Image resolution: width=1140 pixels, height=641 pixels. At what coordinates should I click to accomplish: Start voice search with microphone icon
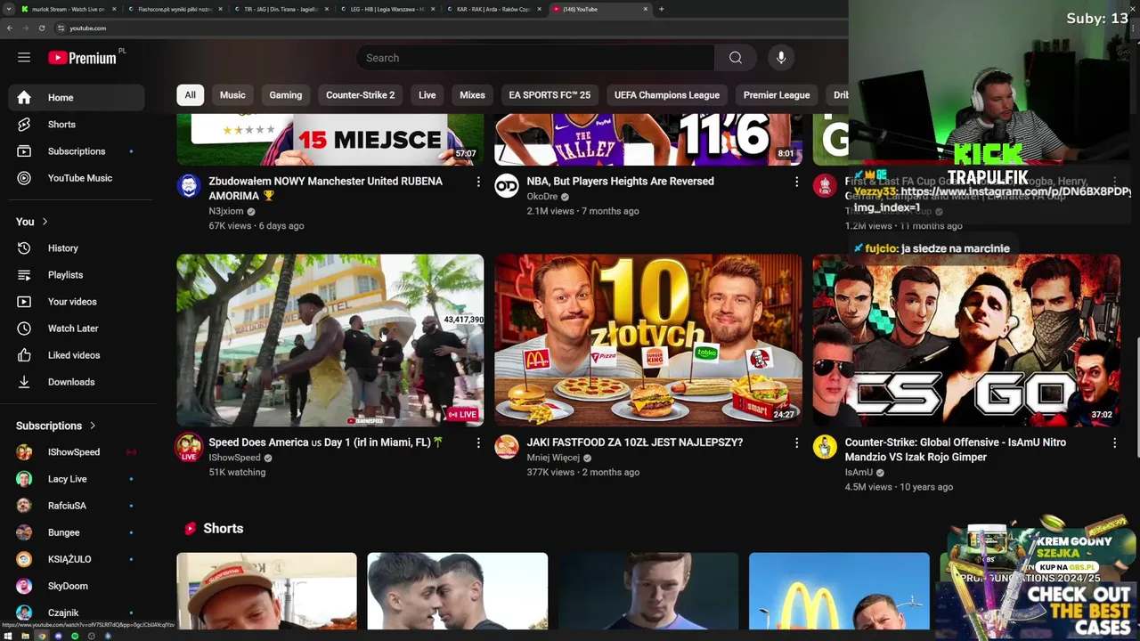pyautogui.click(x=781, y=58)
